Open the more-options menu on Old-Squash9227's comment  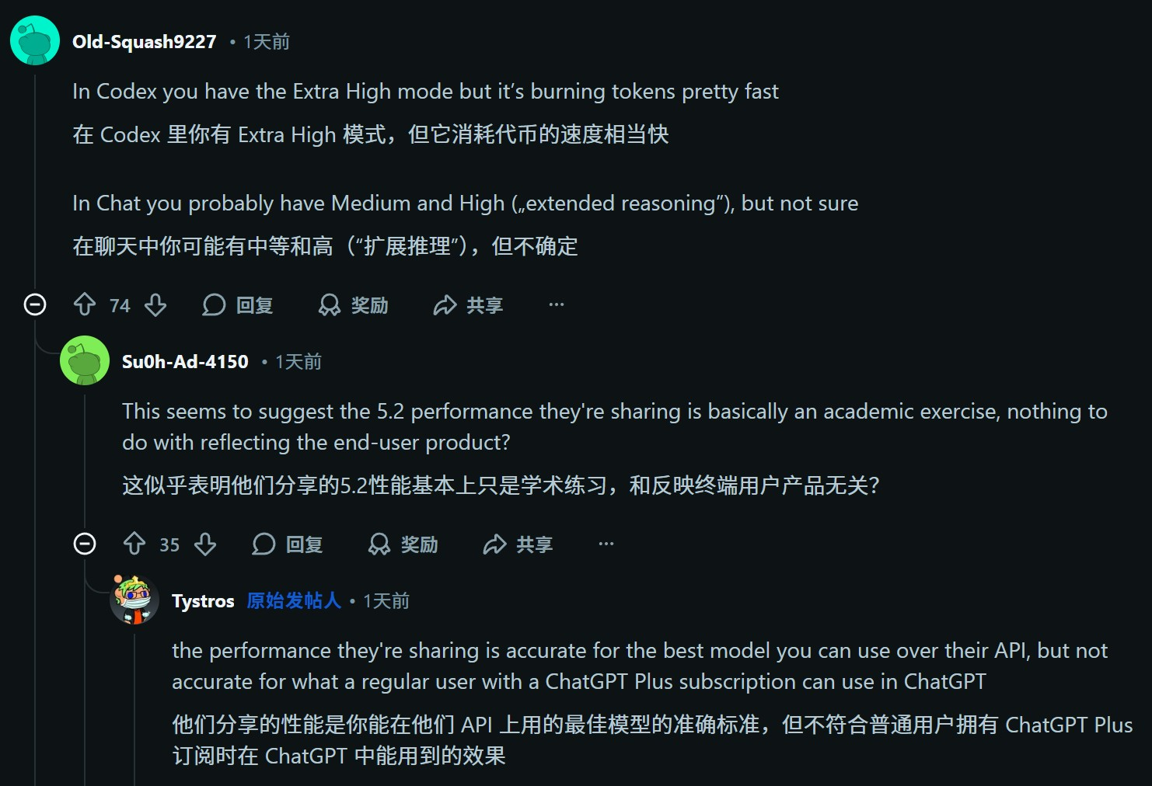[555, 305]
